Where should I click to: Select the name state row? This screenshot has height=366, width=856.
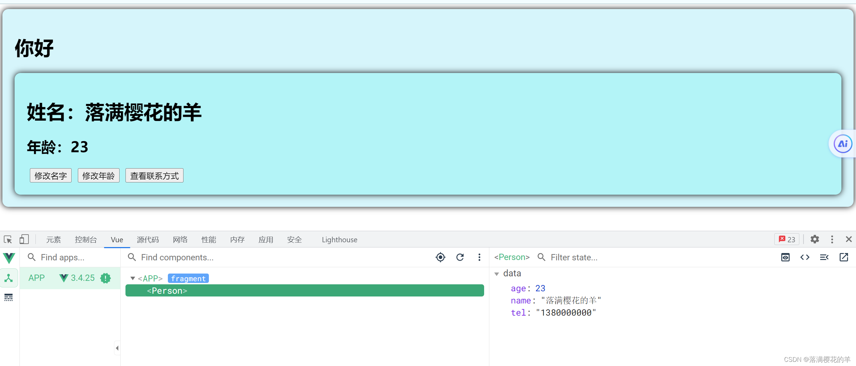(556, 300)
